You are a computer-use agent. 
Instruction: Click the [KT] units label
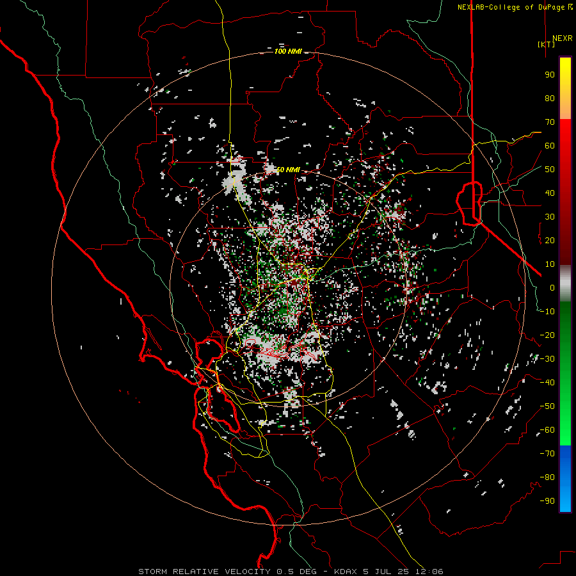(546, 44)
